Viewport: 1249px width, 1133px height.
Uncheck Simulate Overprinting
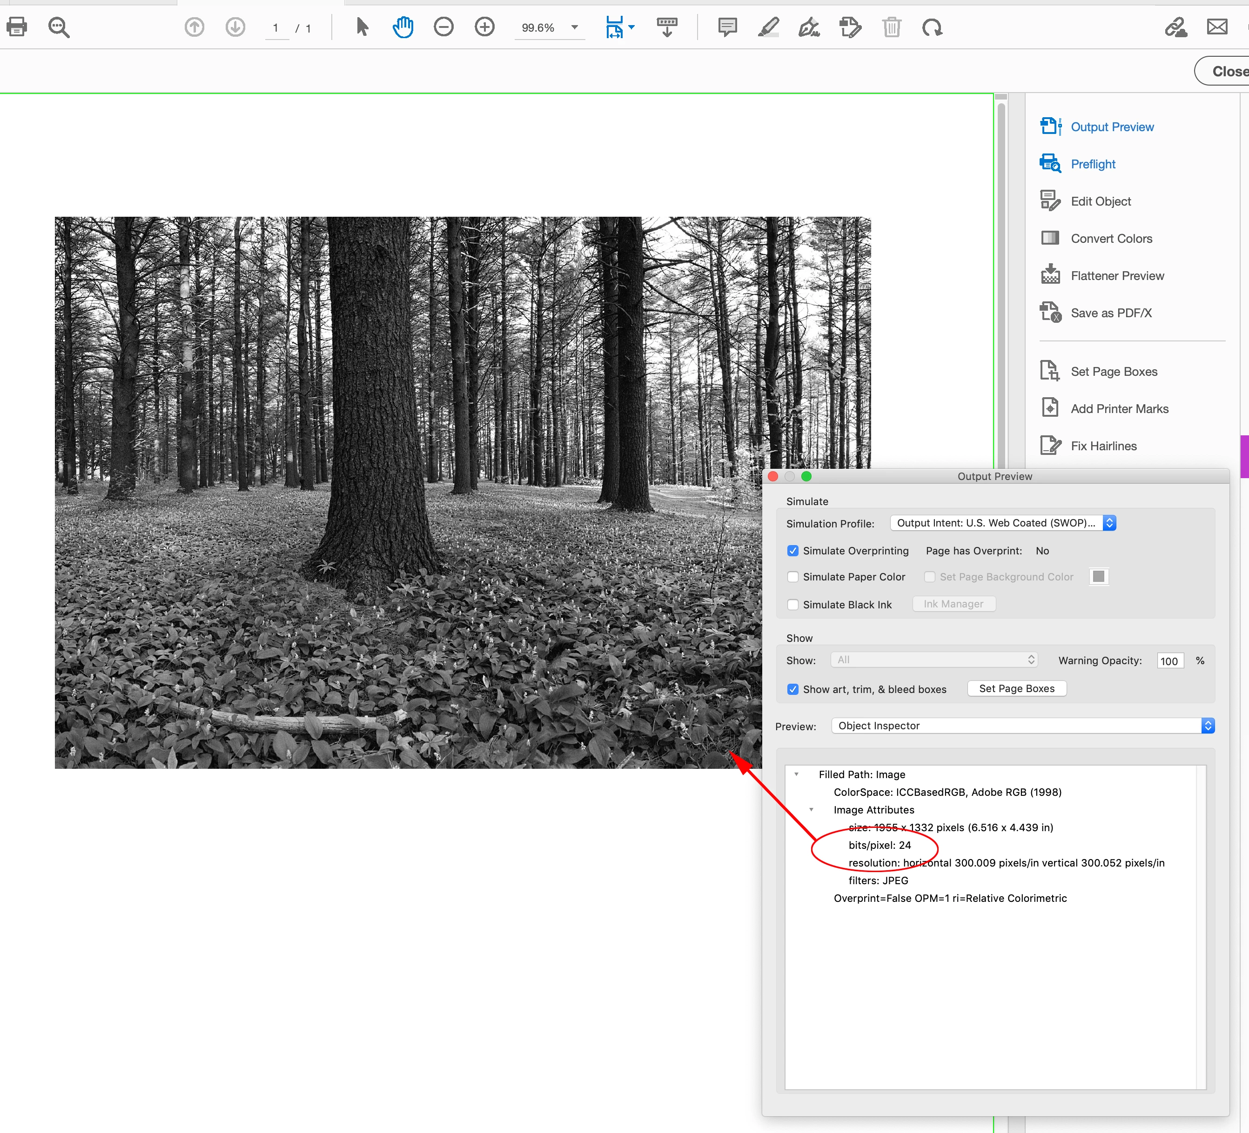pyautogui.click(x=793, y=550)
